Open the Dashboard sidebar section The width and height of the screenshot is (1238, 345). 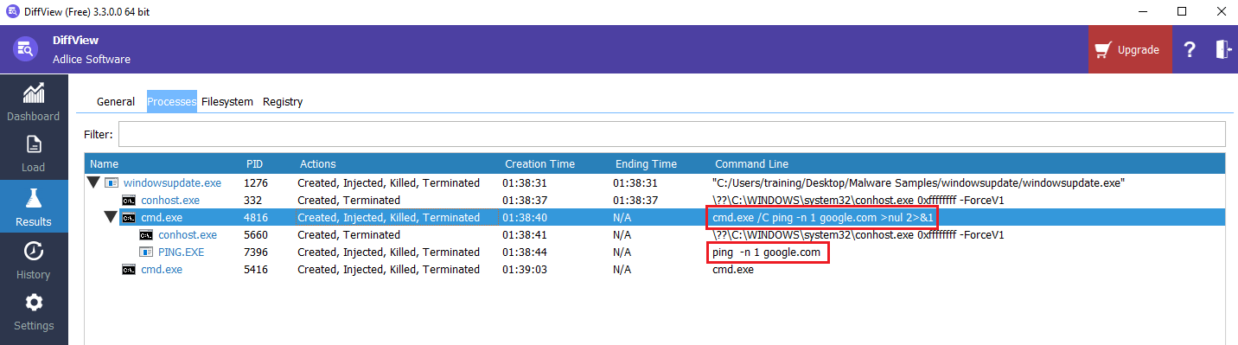34,101
